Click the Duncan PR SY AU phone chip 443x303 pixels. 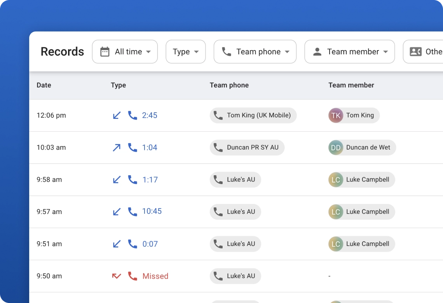(x=247, y=147)
